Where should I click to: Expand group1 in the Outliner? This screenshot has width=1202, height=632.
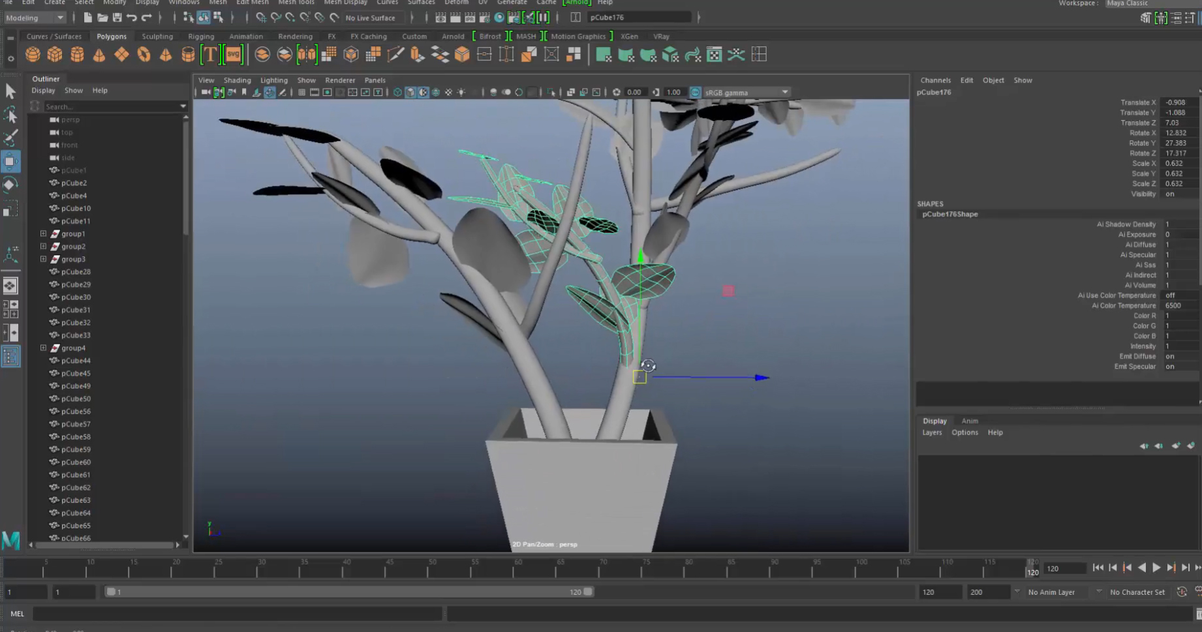(x=44, y=233)
